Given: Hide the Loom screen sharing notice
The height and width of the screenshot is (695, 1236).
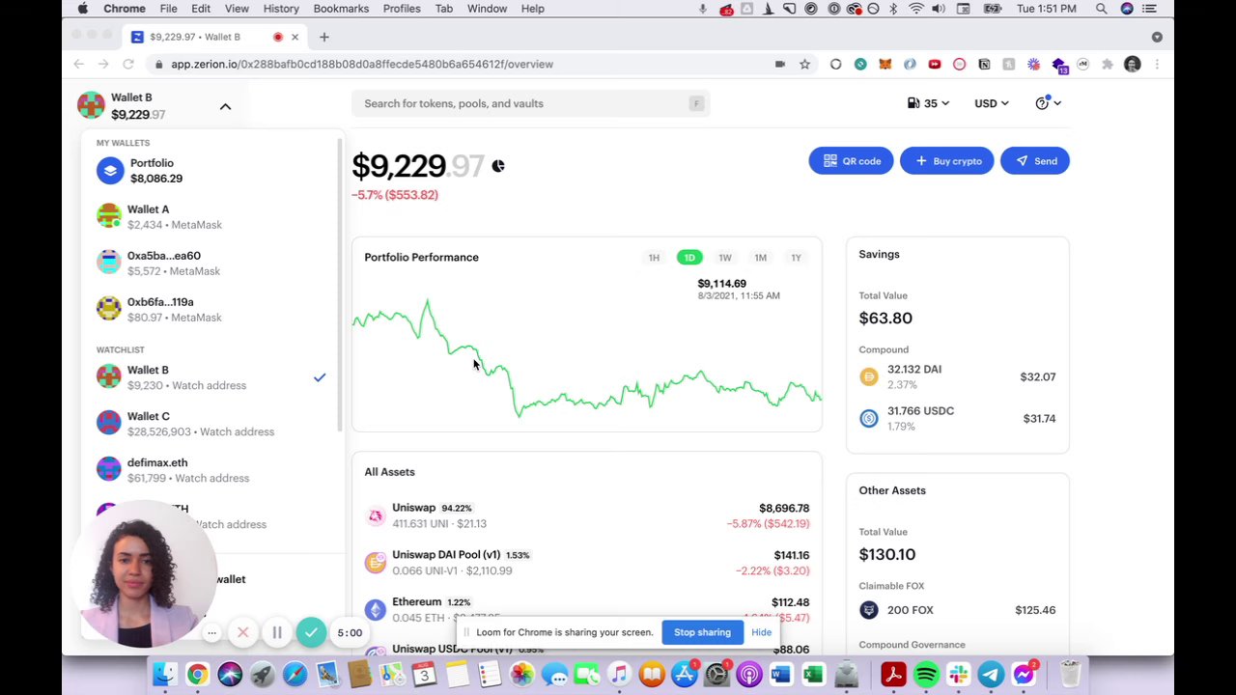Looking at the screenshot, I should pos(762,632).
